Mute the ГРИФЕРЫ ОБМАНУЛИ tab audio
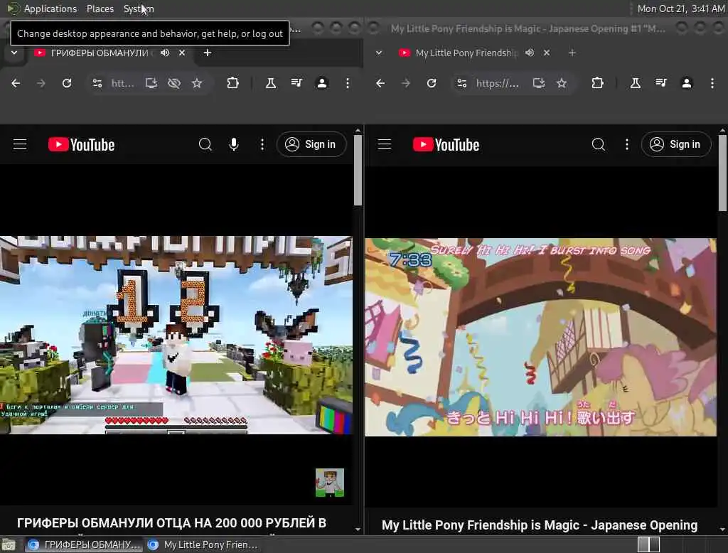Screen dimensions: 728x553 165,53
